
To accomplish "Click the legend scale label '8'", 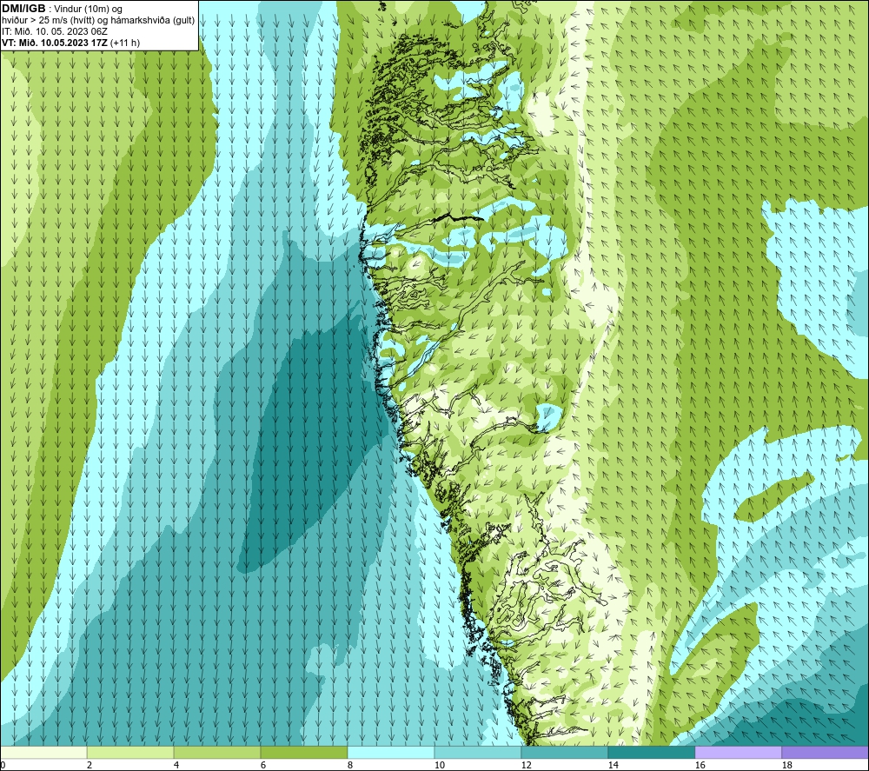I will pos(350,765).
